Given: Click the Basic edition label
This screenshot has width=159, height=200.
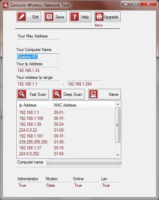Looking at the screenshot, I should click(99, 25).
